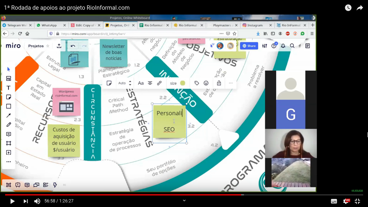Bookmark this page with Firefox star
This screenshot has width=368, height=207.
[235, 34]
